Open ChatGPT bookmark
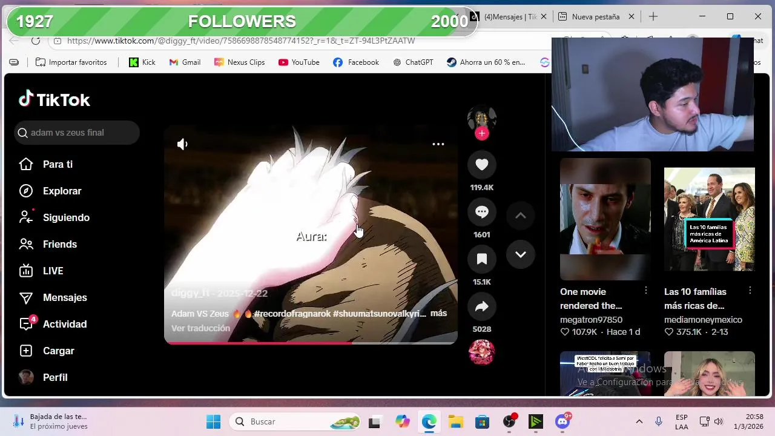The height and width of the screenshot is (436, 775). pyautogui.click(x=413, y=62)
